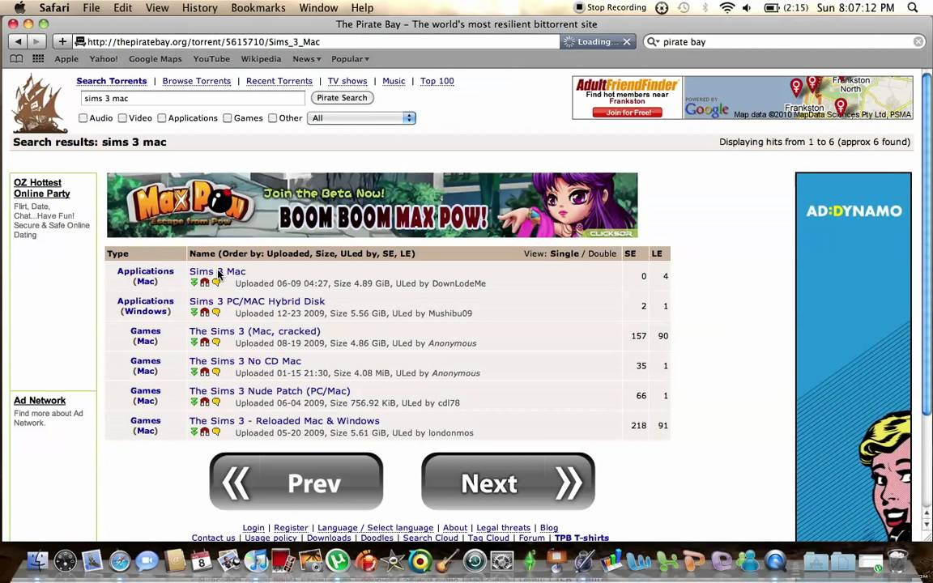This screenshot has height=583, width=933.
Task: Open iCal calendar icon in Dock
Action: [202, 560]
